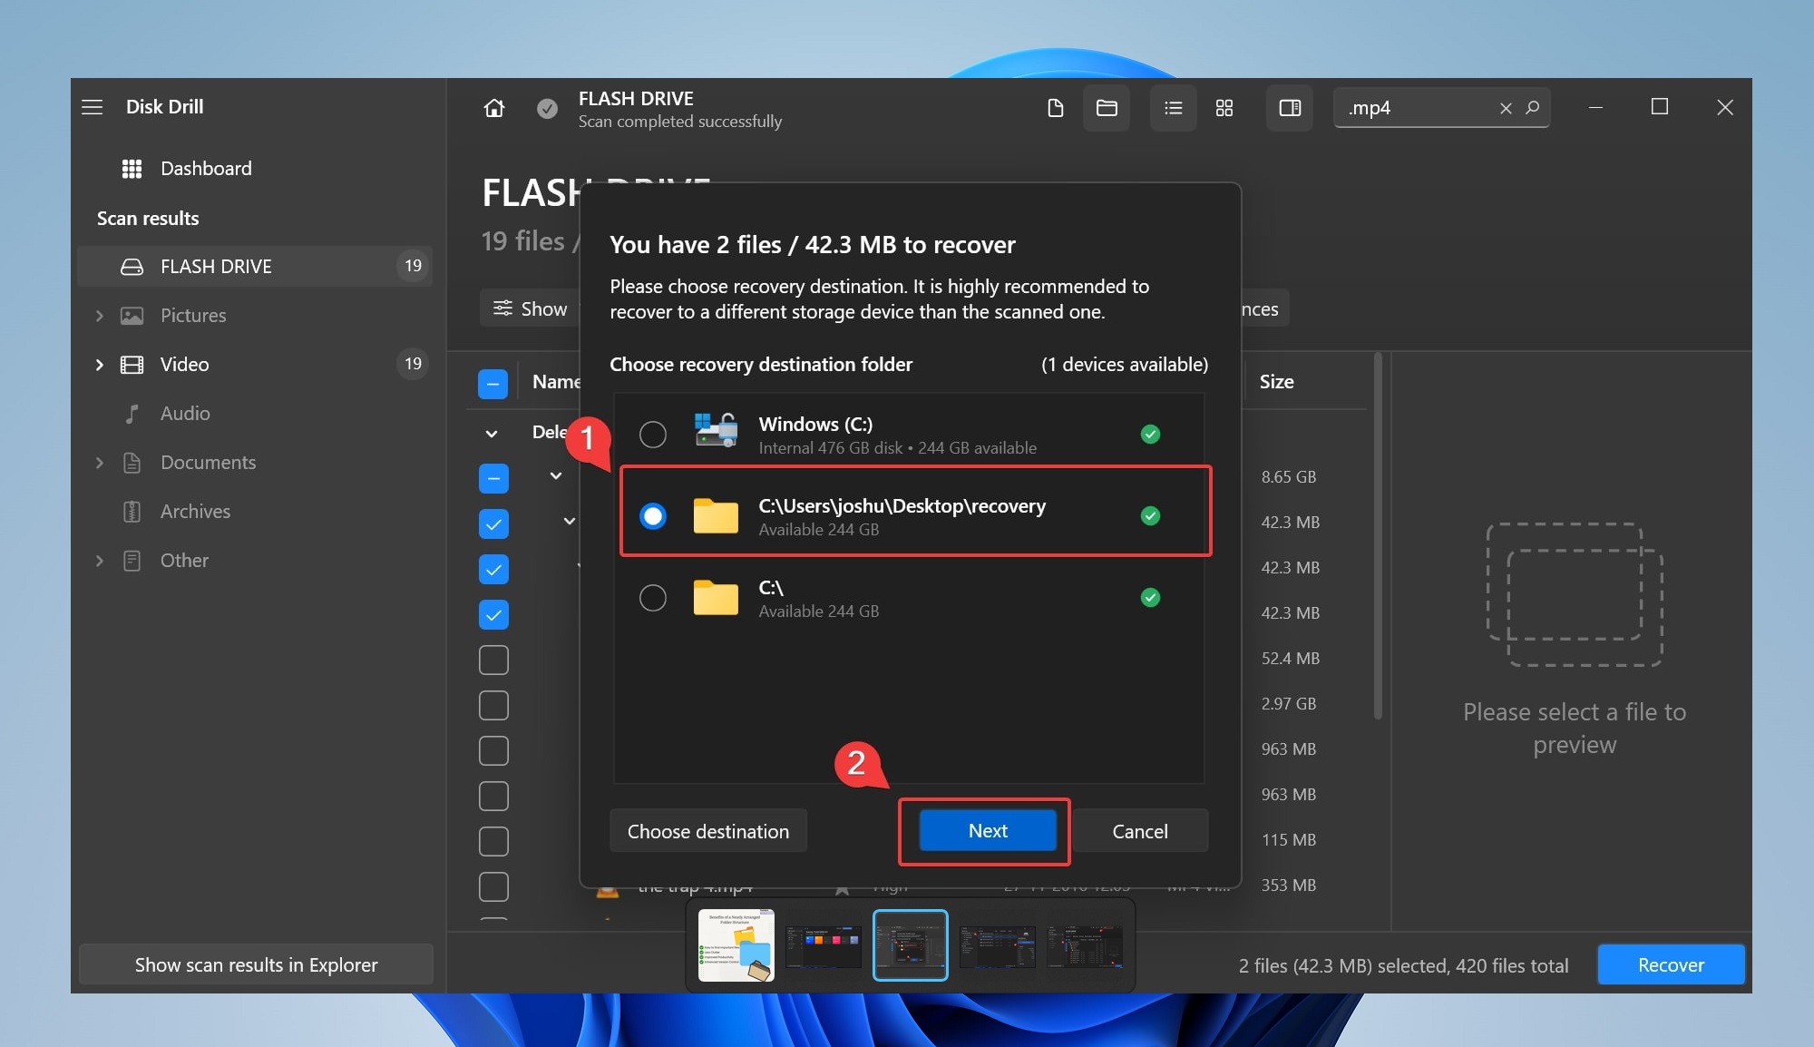Expand the Video category tree item
This screenshot has height=1047, width=1814.
(99, 363)
